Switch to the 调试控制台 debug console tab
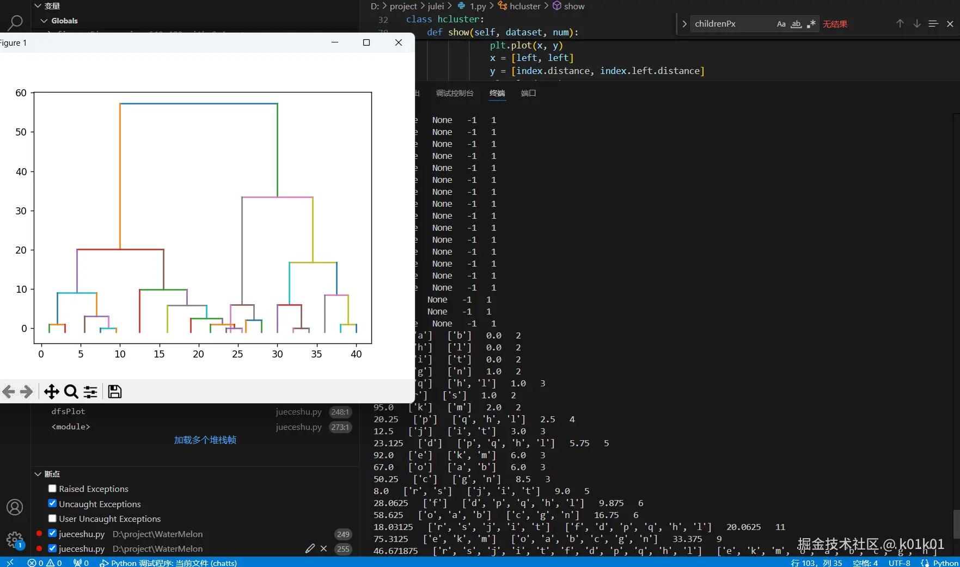Screen dimensions: 960x567 coord(455,93)
